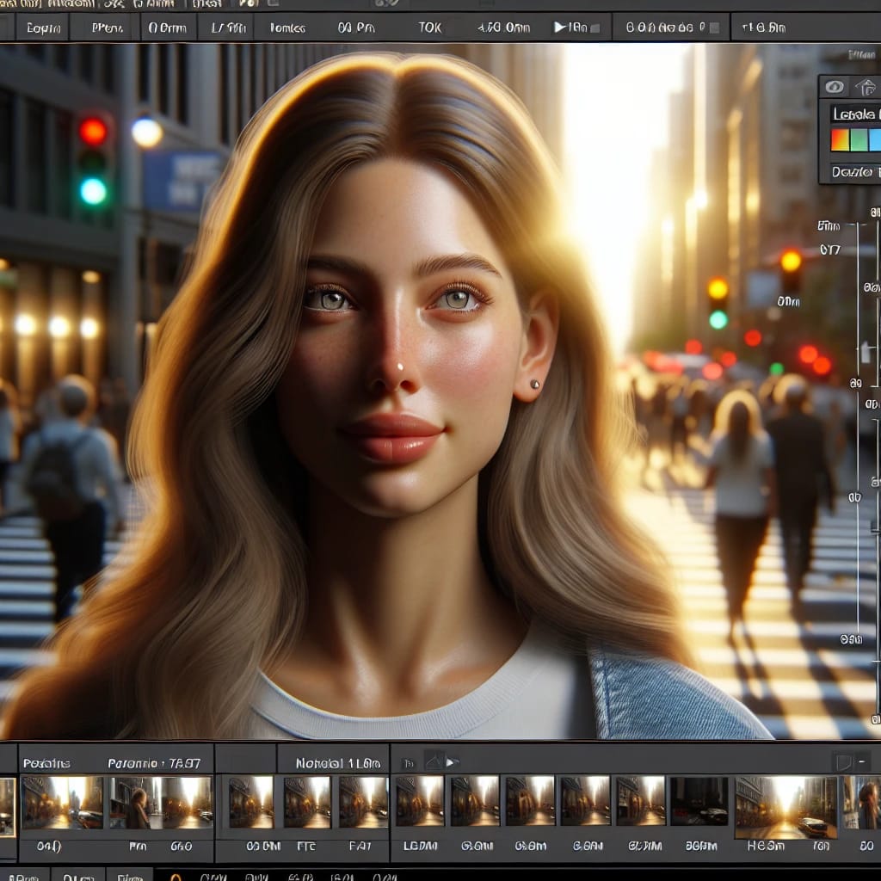Click the orange circle icon in the bottom status bar
Viewport: 881px width, 881px height.
pos(176,877)
